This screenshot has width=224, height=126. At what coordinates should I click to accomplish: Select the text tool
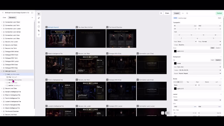(x=39, y=35)
